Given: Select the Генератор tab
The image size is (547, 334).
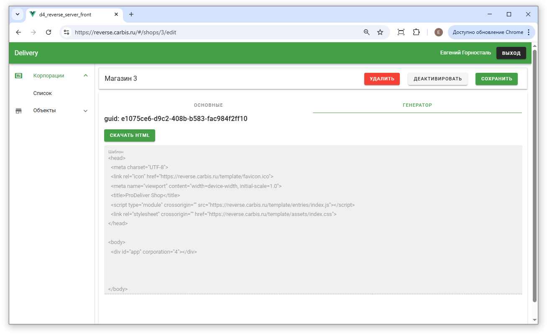Looking at the screenshot, I should [417, 105].
